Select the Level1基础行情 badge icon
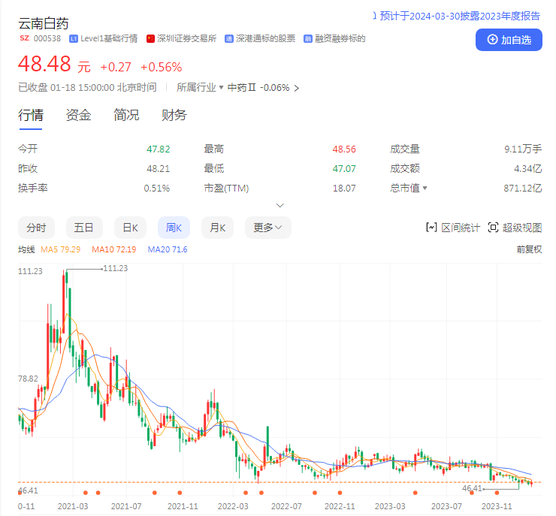This screenshot has width=556, height=516. tap(74, 38)
